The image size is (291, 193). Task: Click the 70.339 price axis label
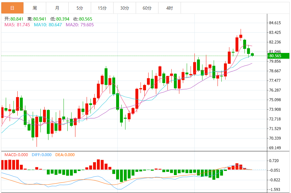275,138
